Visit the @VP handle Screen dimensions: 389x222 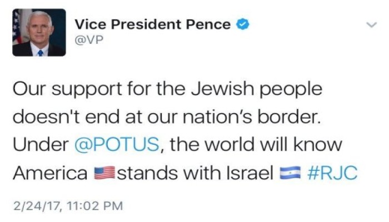[89, 40]
